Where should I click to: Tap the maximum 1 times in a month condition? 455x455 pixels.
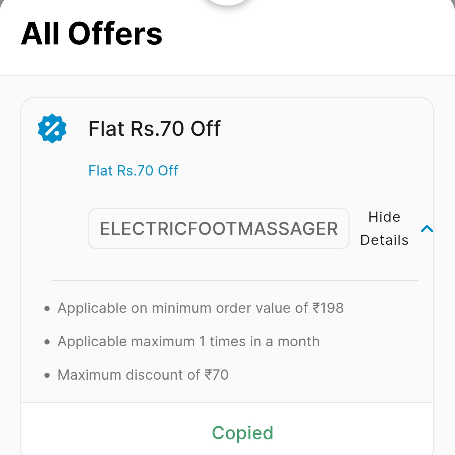(x=188, y=342)
